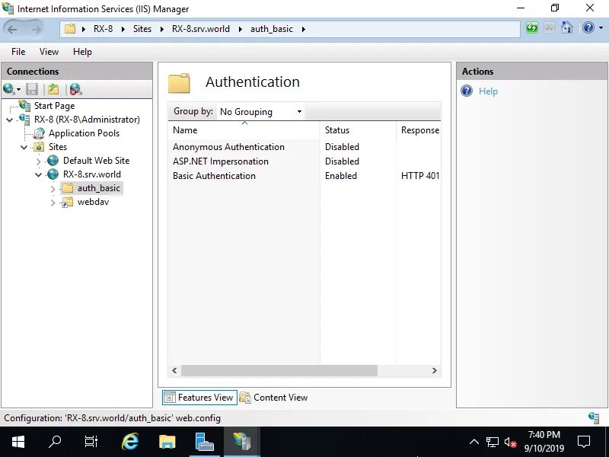
Task: Open Application Pools in the tree
Action: (x=84, y=133)
